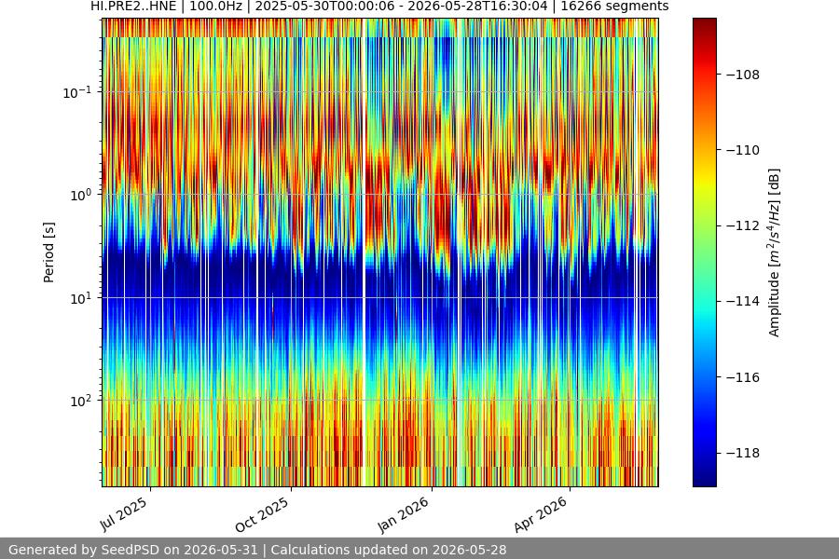Screen dimensions: 839x559
Task: Click the 'Apr 2026' x-axis label
Action: click(541, 514)
